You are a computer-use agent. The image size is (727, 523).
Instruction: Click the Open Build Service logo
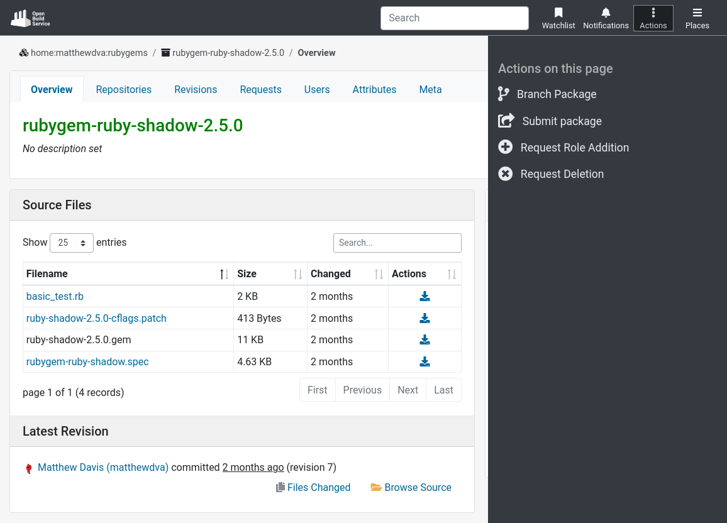30,18
